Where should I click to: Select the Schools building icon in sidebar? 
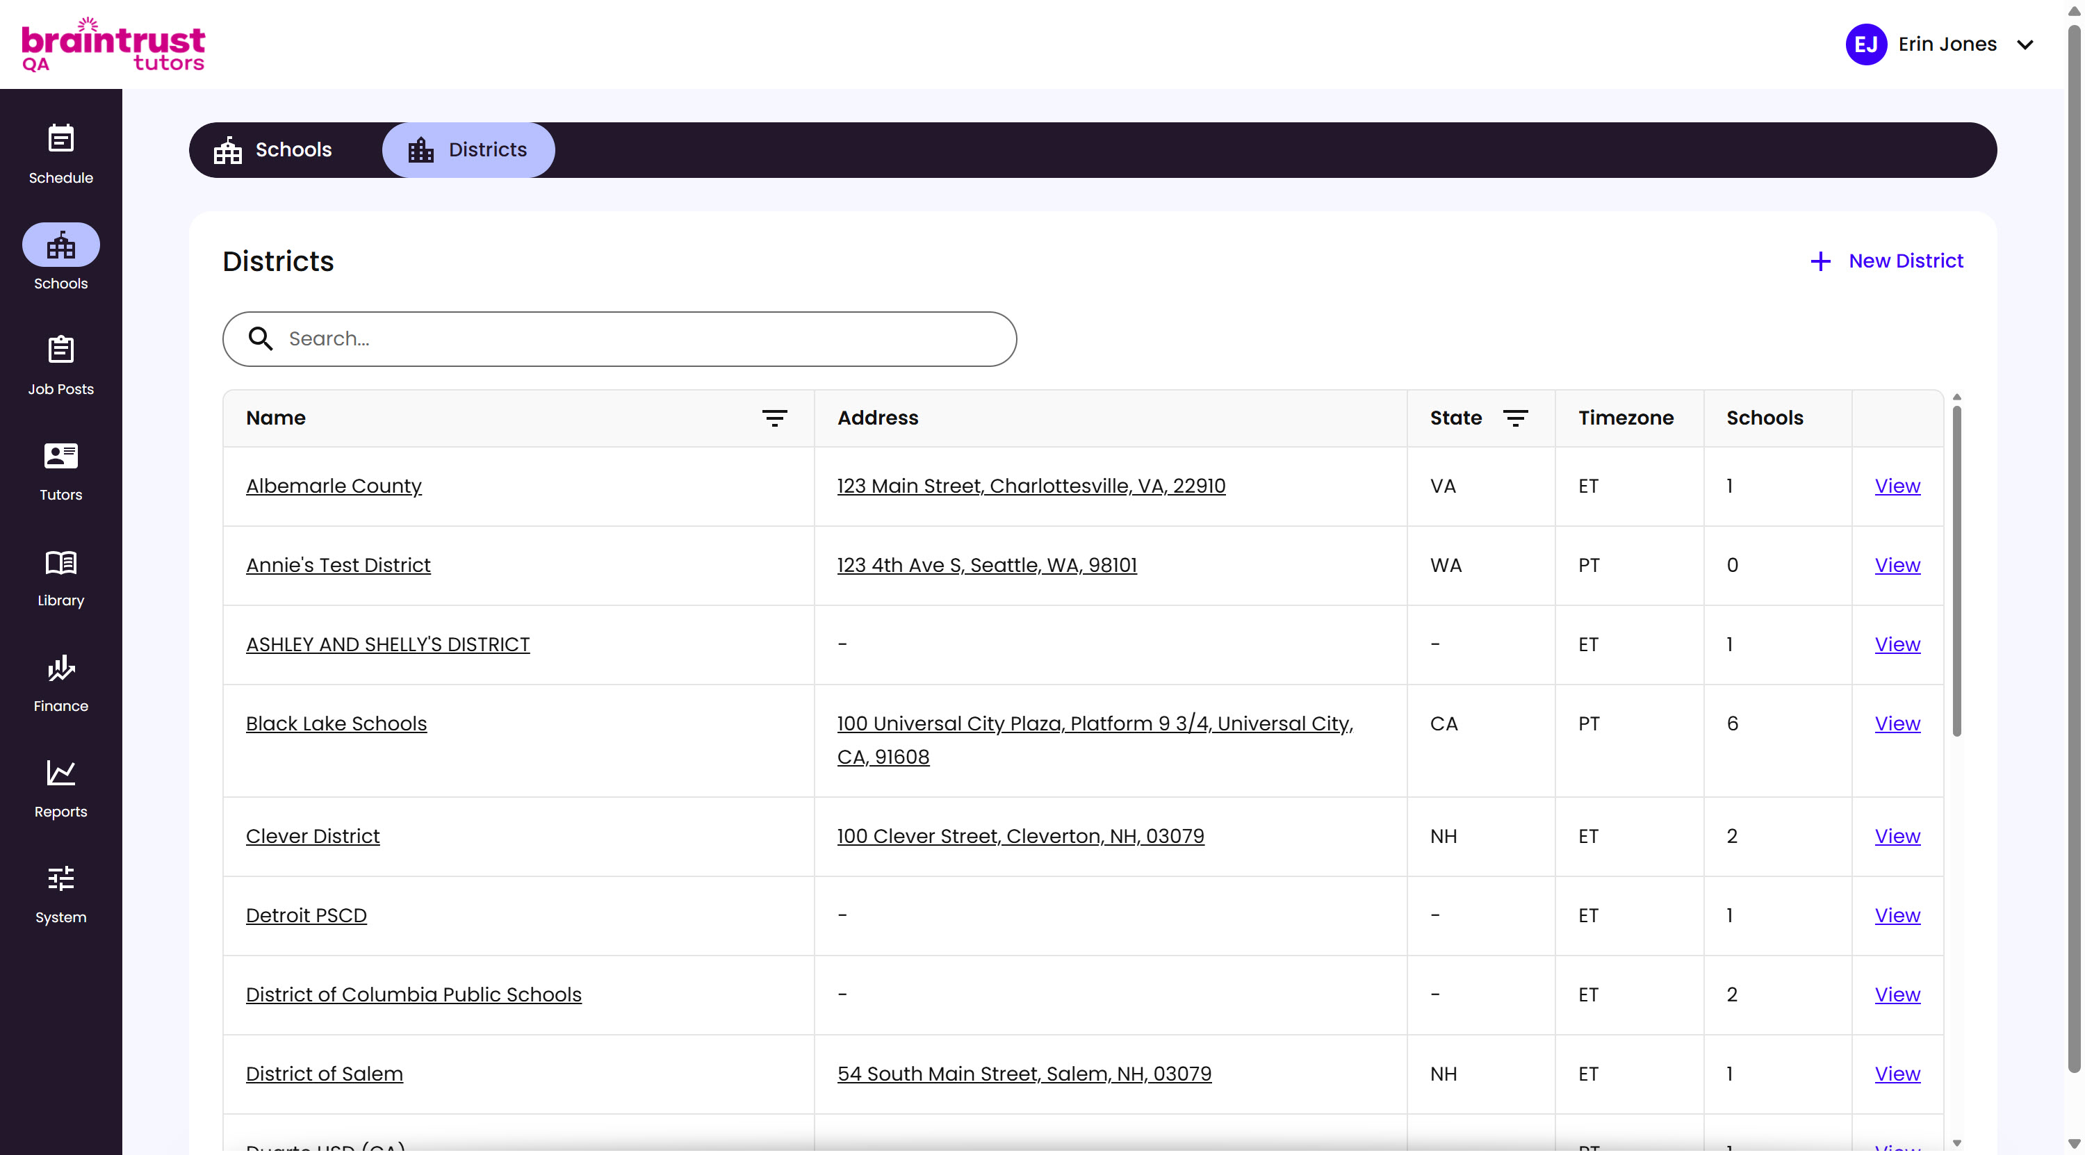[60, 245]
